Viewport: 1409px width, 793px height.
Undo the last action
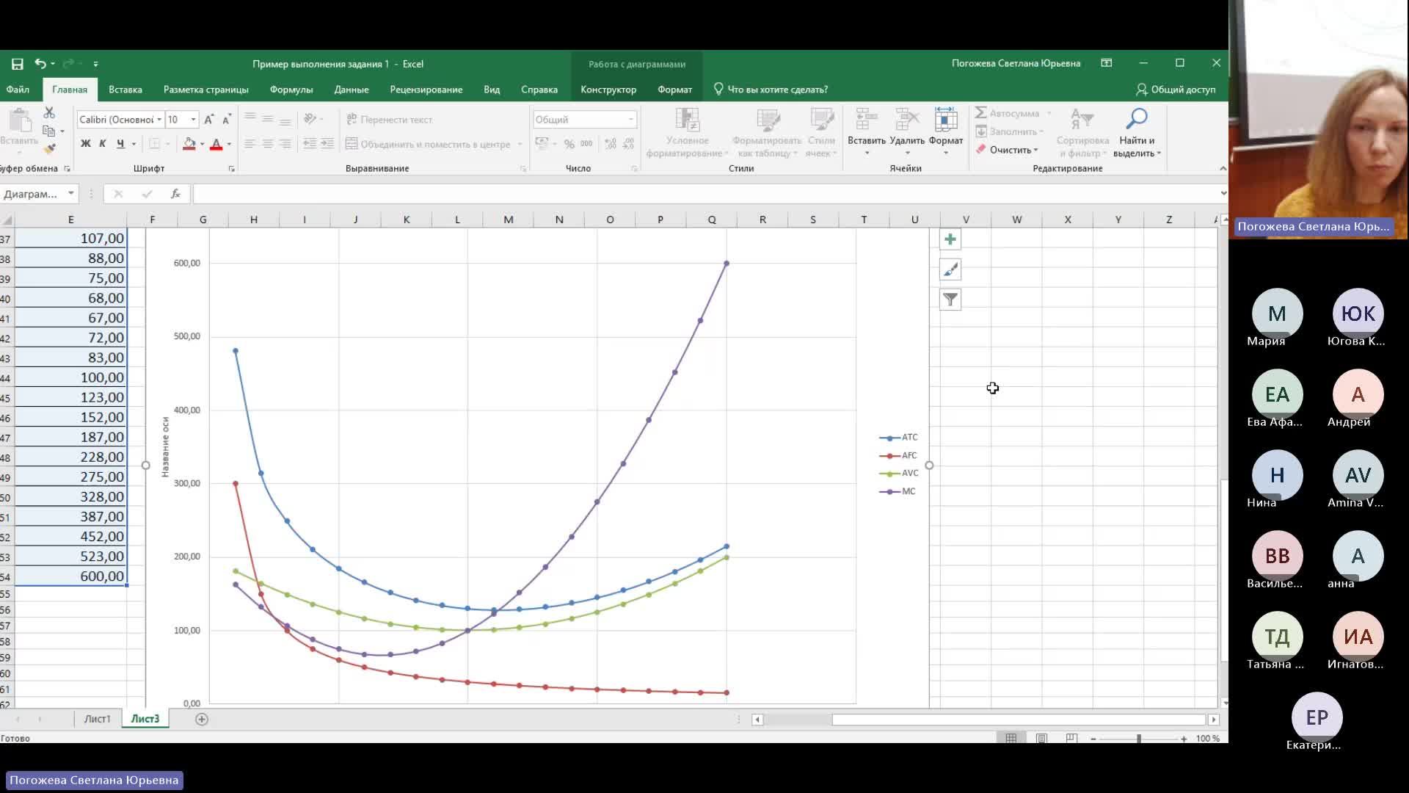point(40,64)
